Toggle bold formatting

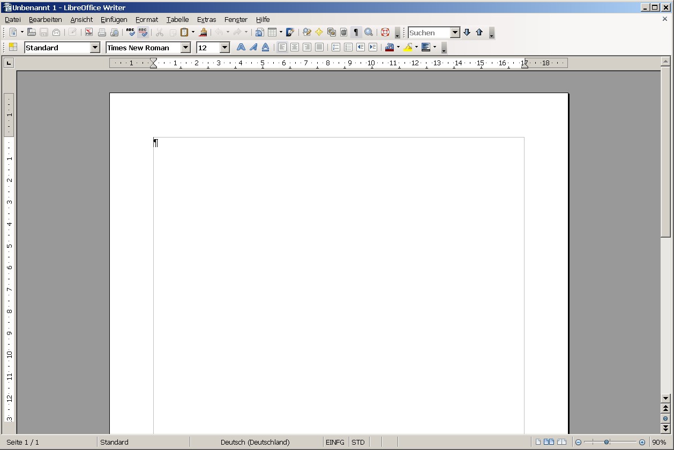pos(241,47)
